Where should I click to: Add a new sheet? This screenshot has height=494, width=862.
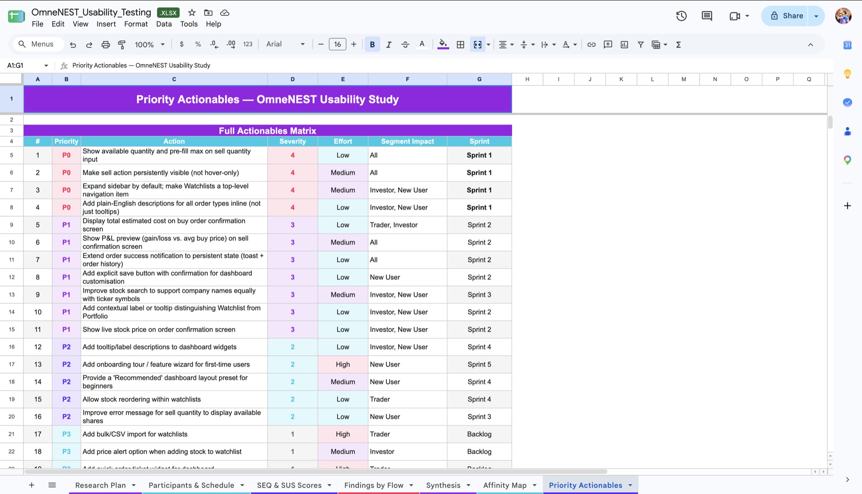pyautogui.click(x=31, y=485)
